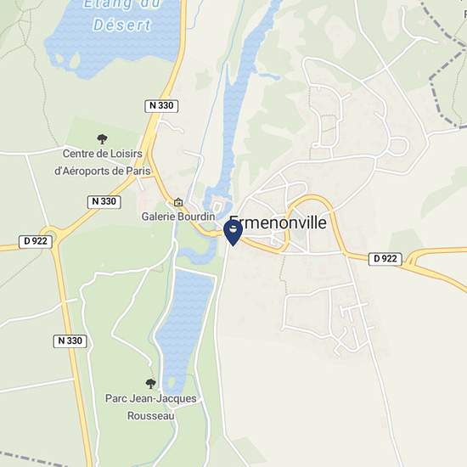Click the blue location pin at Ermenonville
The image size is (467, 467).
[233, 233]
